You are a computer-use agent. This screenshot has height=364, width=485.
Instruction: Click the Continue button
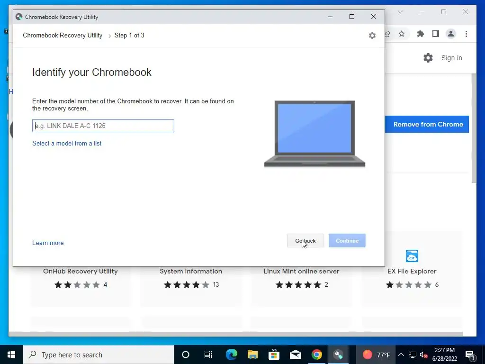pos(347,240)
